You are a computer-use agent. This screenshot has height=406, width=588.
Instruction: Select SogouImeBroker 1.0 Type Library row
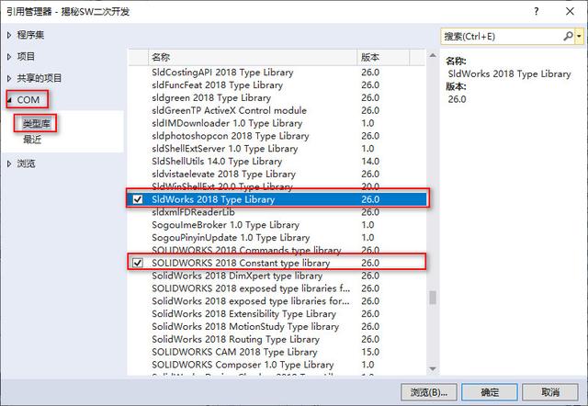(x=277, y=225)
